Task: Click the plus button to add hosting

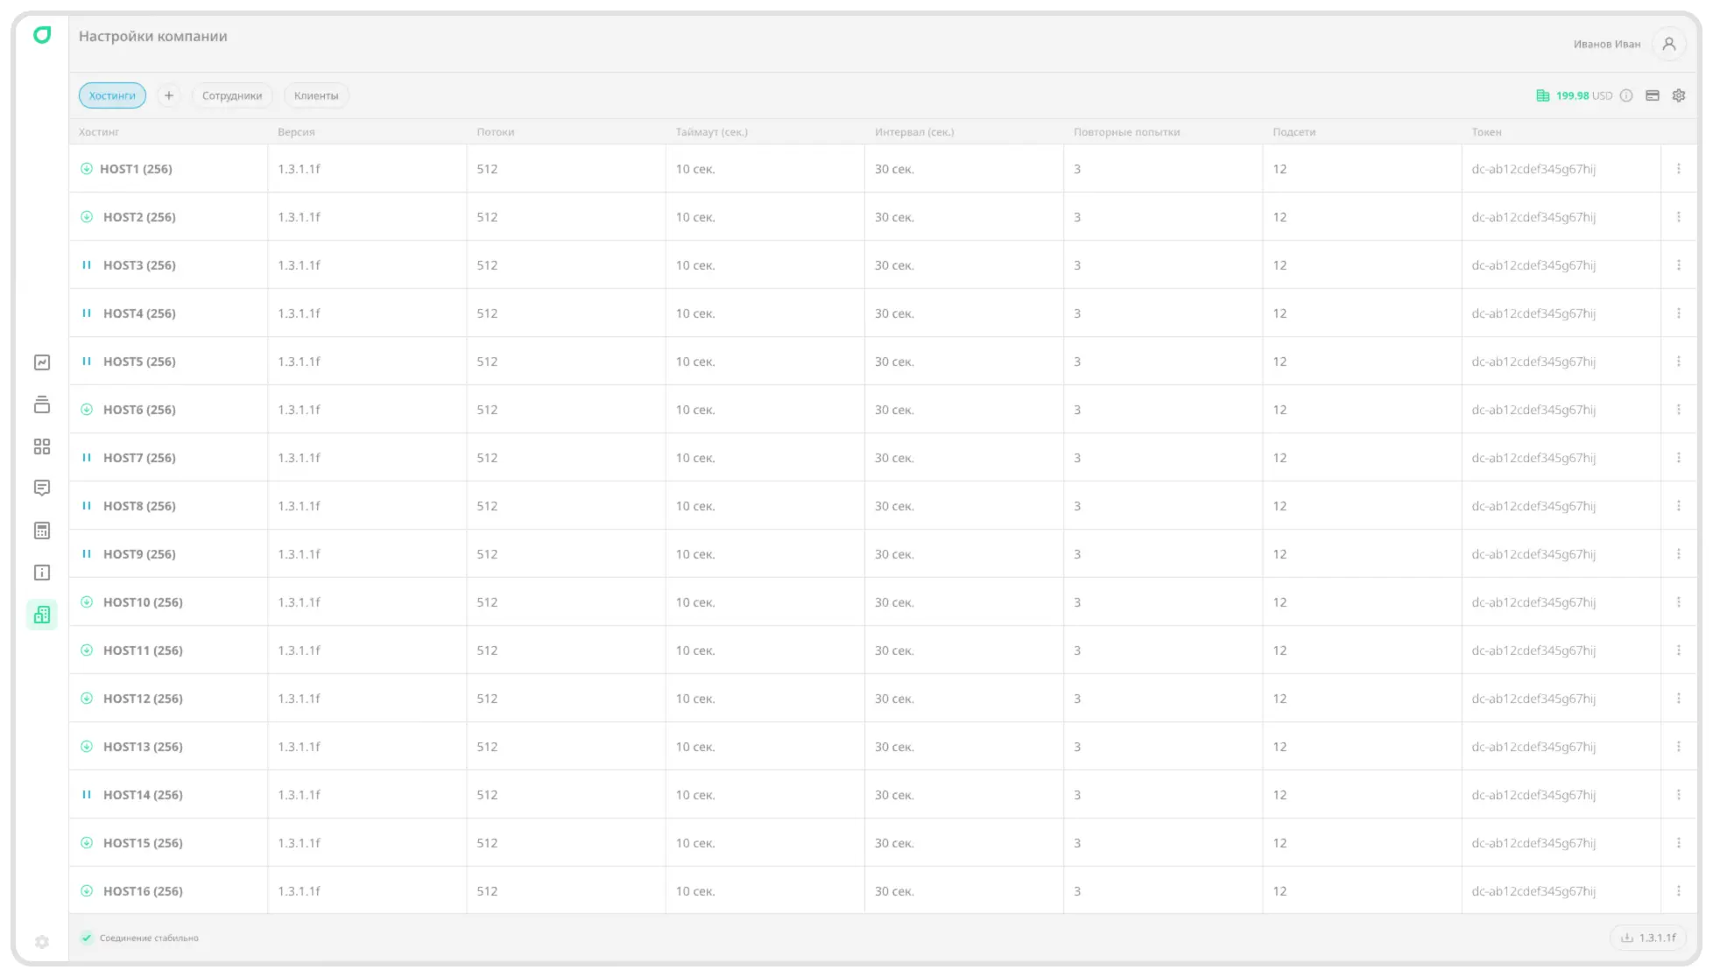Action: point(169,95)
